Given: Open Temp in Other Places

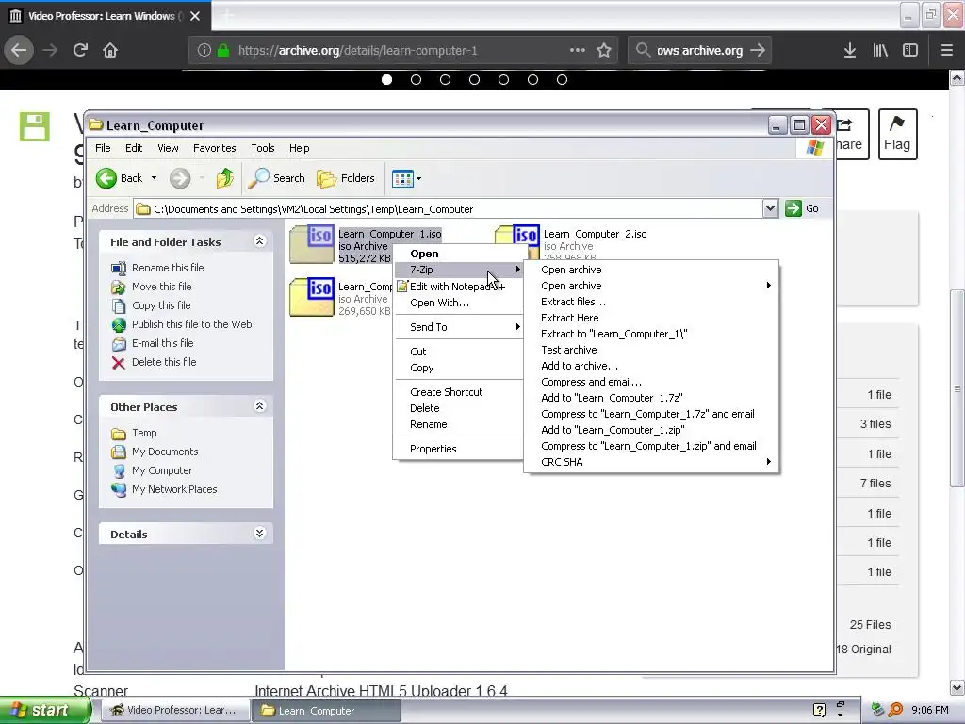Looking at the screenshot, I should point(144,433).
